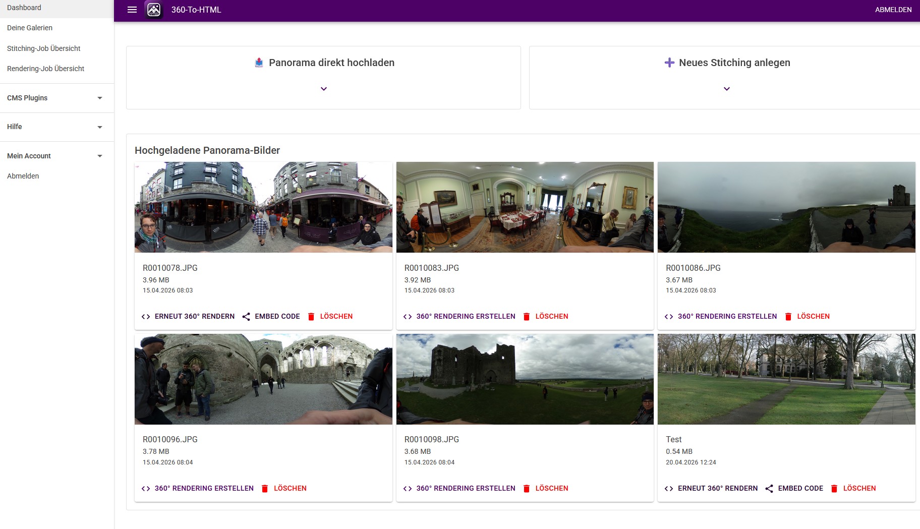Click code icon on R0010083.JPG card
Image resolution: width=920 pixels, height=529 pixels.
click(408, 317)
